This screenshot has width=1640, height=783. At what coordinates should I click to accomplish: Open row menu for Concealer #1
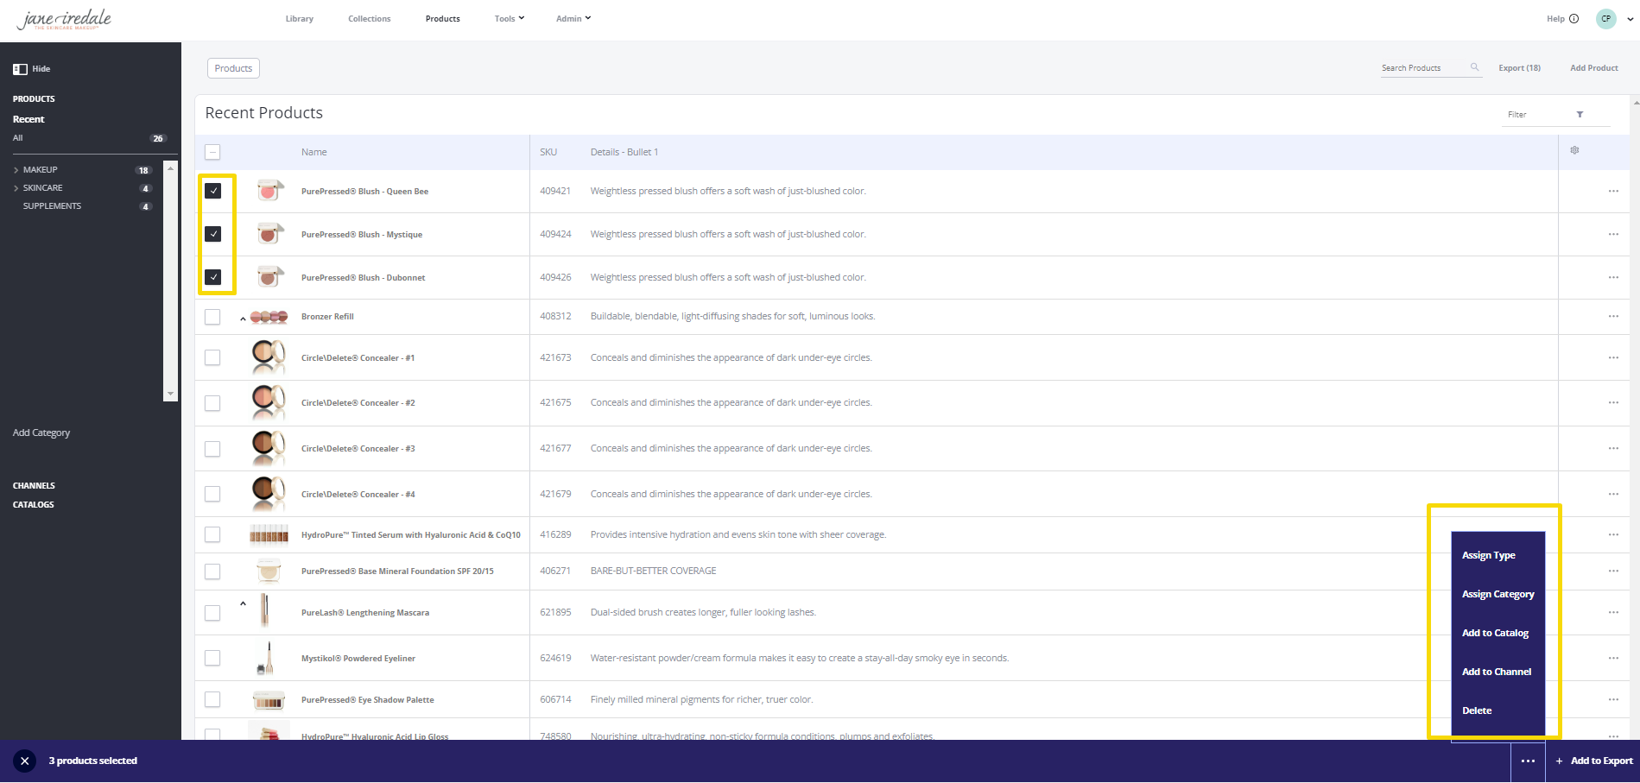[1613, 357]
